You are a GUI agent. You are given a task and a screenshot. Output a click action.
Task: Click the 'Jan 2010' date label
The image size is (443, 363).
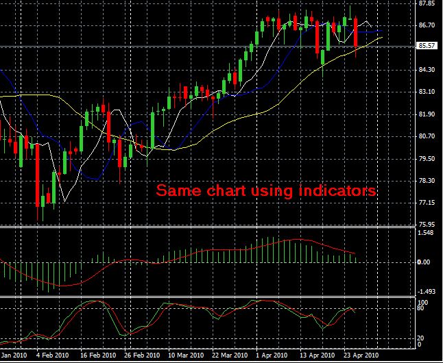click(x=14, y=356)
